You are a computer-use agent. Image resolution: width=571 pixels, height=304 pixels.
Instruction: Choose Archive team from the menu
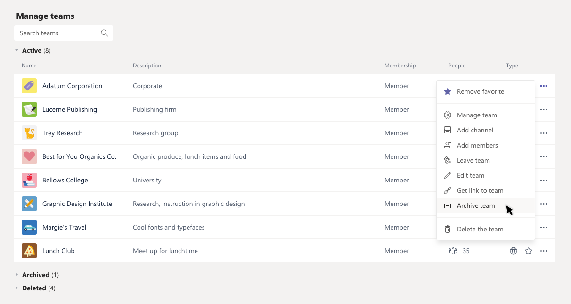click(x=476, y=205)
